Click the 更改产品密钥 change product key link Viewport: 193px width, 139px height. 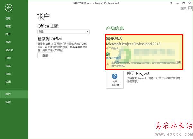tap(114, 58)
